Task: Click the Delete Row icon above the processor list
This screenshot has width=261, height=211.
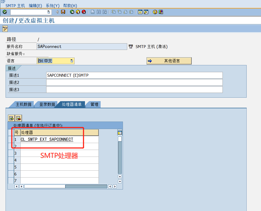Action: point(18,118)
